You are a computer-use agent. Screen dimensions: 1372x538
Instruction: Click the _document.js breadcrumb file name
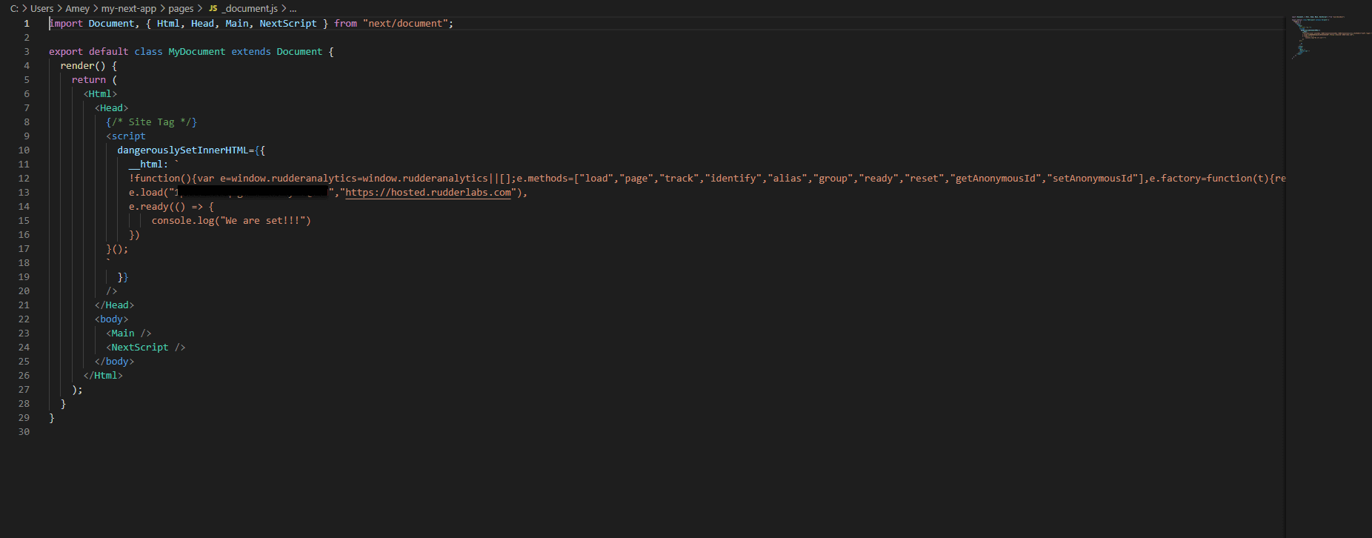click(x=250, y=9)
